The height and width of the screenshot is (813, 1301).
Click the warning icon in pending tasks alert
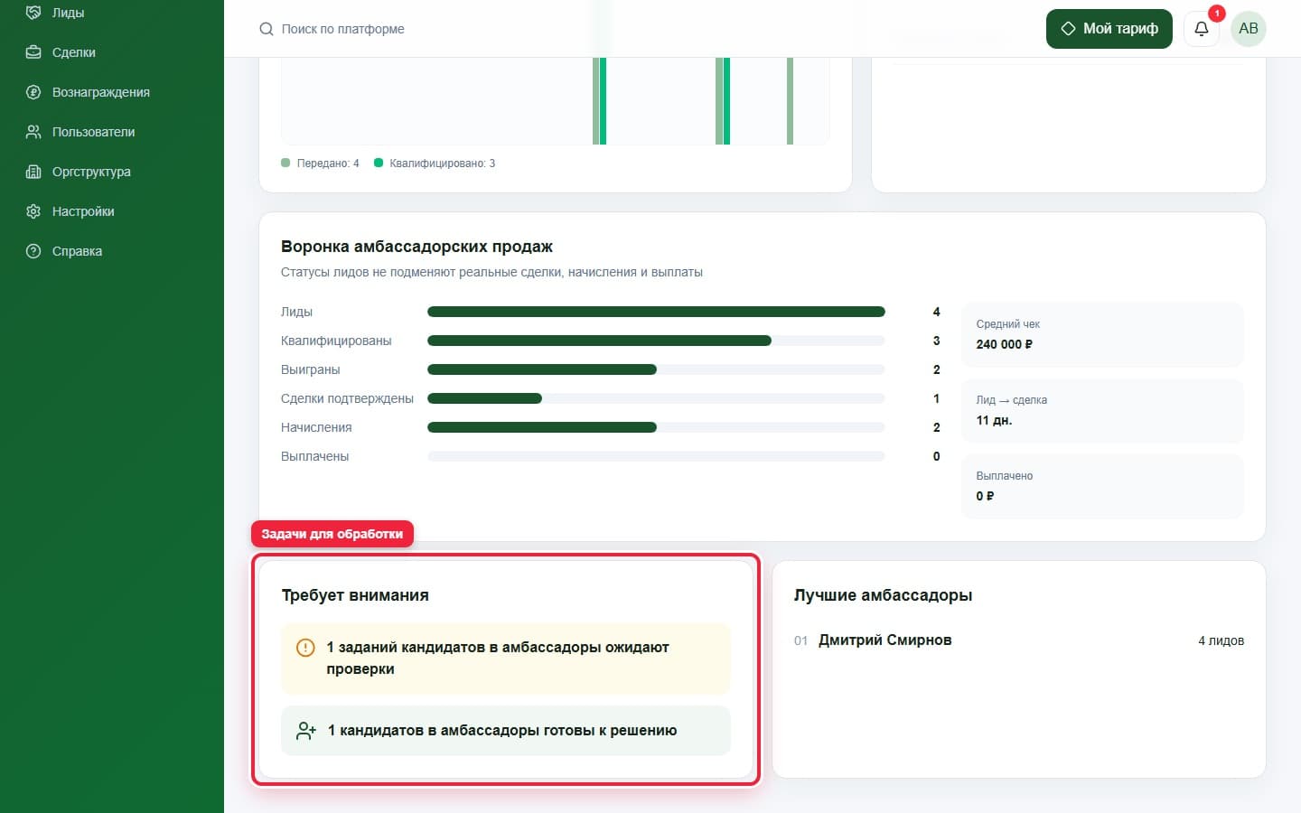point(305,648)
